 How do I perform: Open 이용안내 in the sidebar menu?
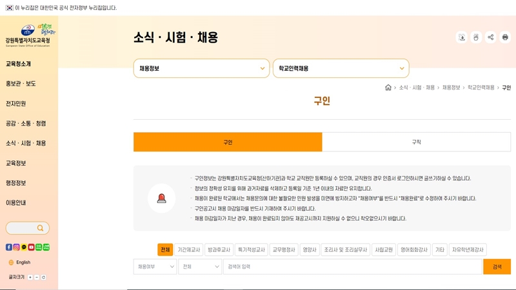click(x=15, y=203)
